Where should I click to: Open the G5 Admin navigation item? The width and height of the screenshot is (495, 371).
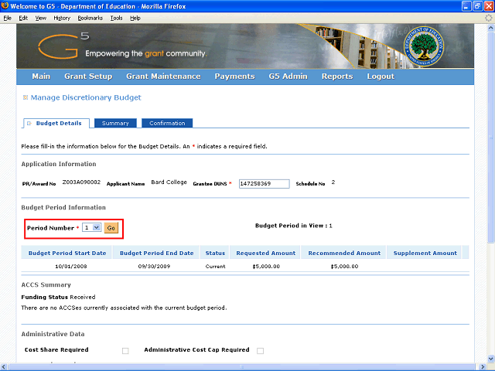[288, 77]
